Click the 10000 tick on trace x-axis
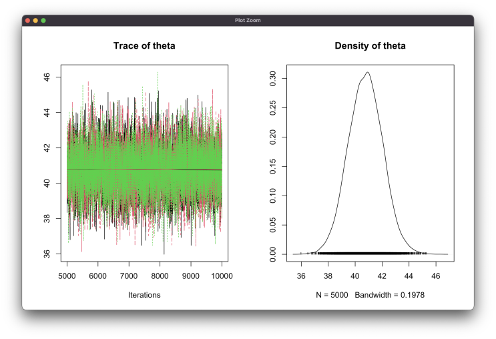 [x=222, y=275]
